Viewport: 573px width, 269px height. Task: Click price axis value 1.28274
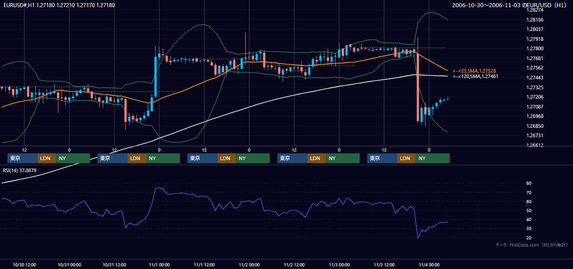(x=535, y=10)
